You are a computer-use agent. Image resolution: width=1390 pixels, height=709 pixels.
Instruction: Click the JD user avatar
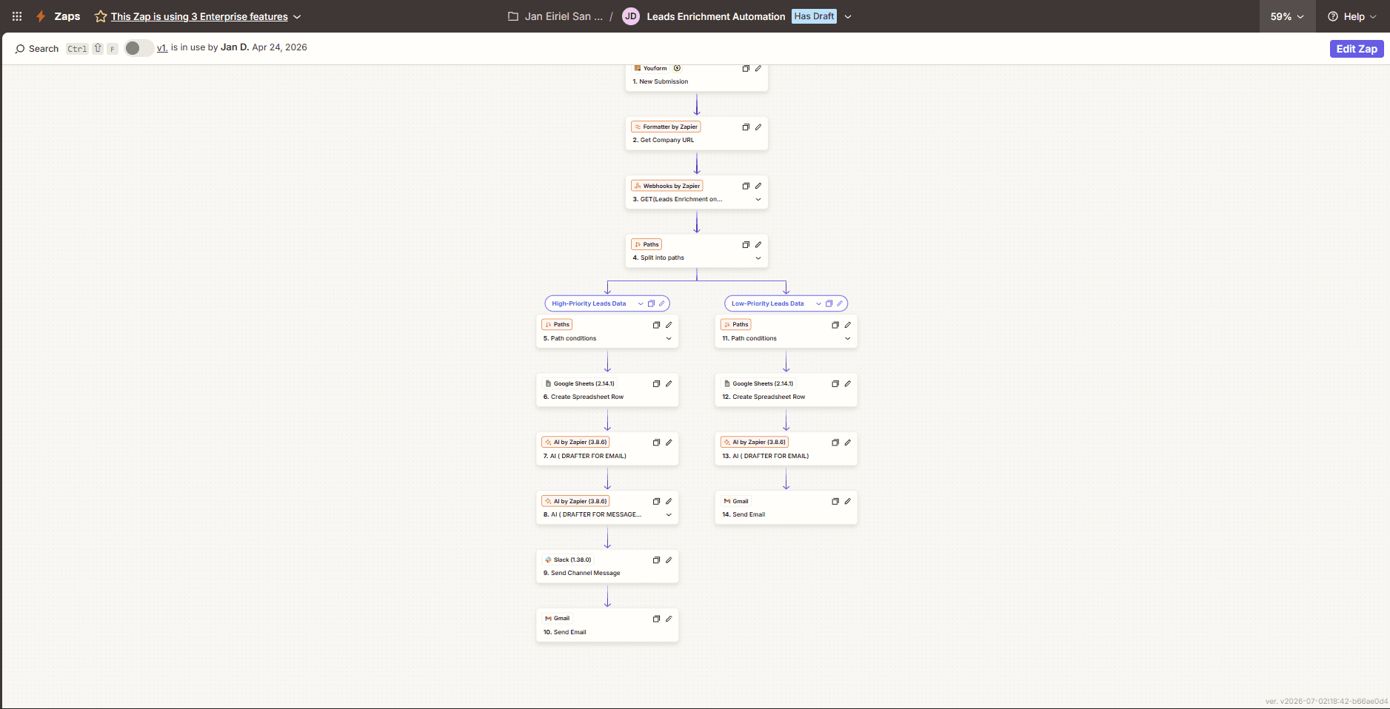[631, 16]
